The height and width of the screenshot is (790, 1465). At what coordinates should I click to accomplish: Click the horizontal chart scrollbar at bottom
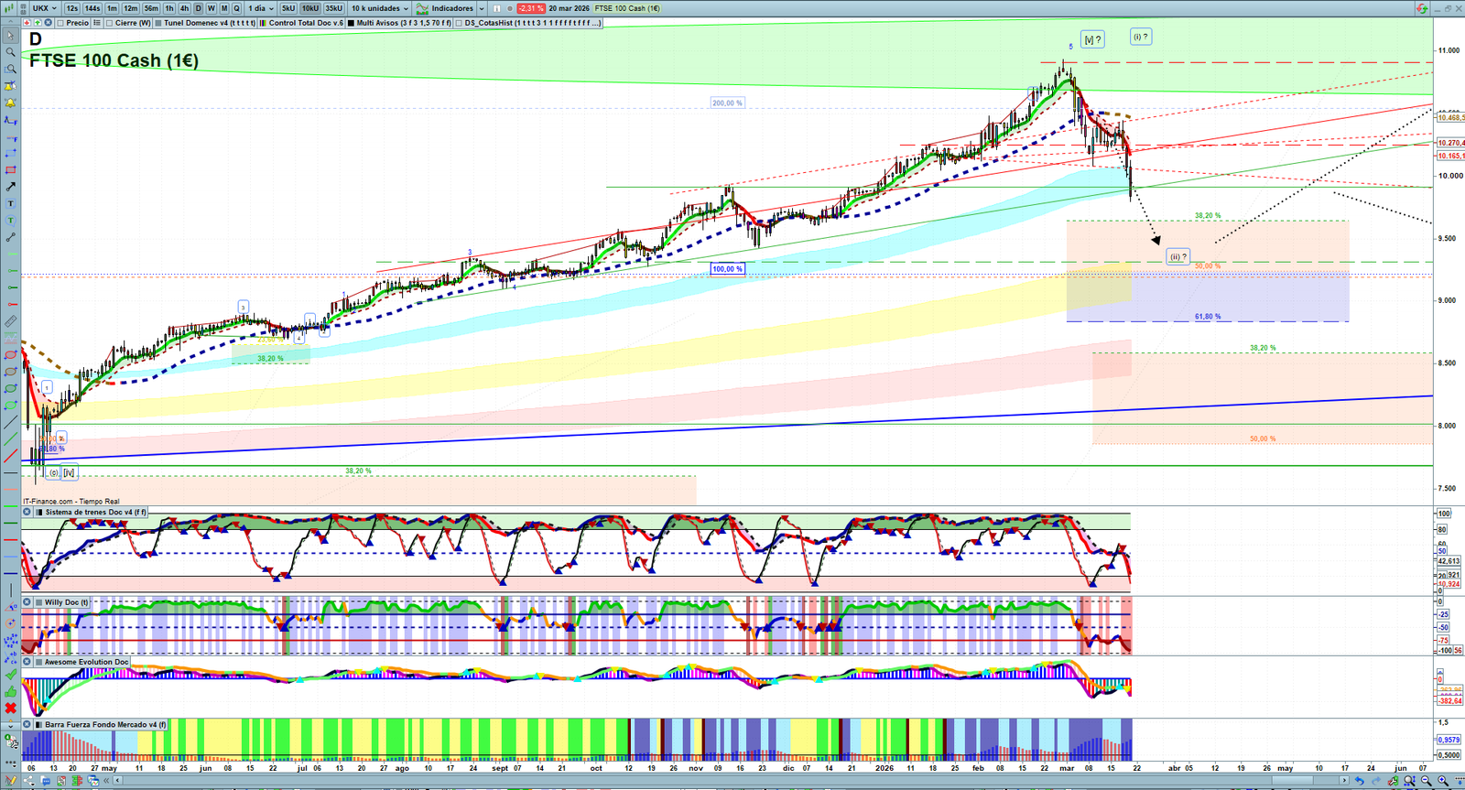(x=732, y=781)
